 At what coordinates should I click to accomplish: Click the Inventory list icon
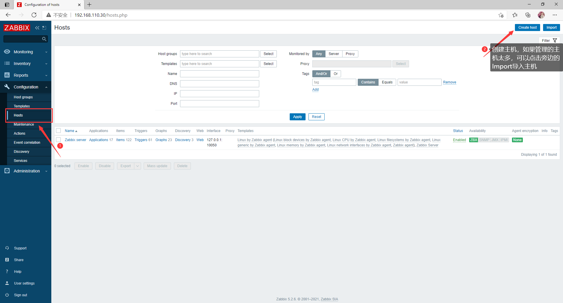point(7,64)
